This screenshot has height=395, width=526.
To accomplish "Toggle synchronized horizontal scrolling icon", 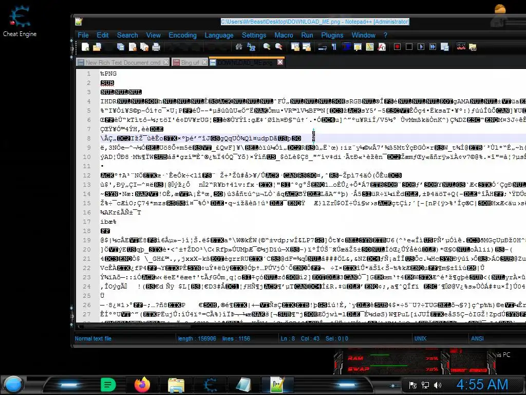I will point(307,47).
